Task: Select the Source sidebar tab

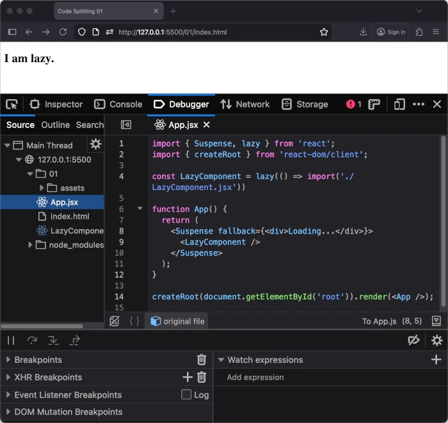Action: click(x=20, y=125)
